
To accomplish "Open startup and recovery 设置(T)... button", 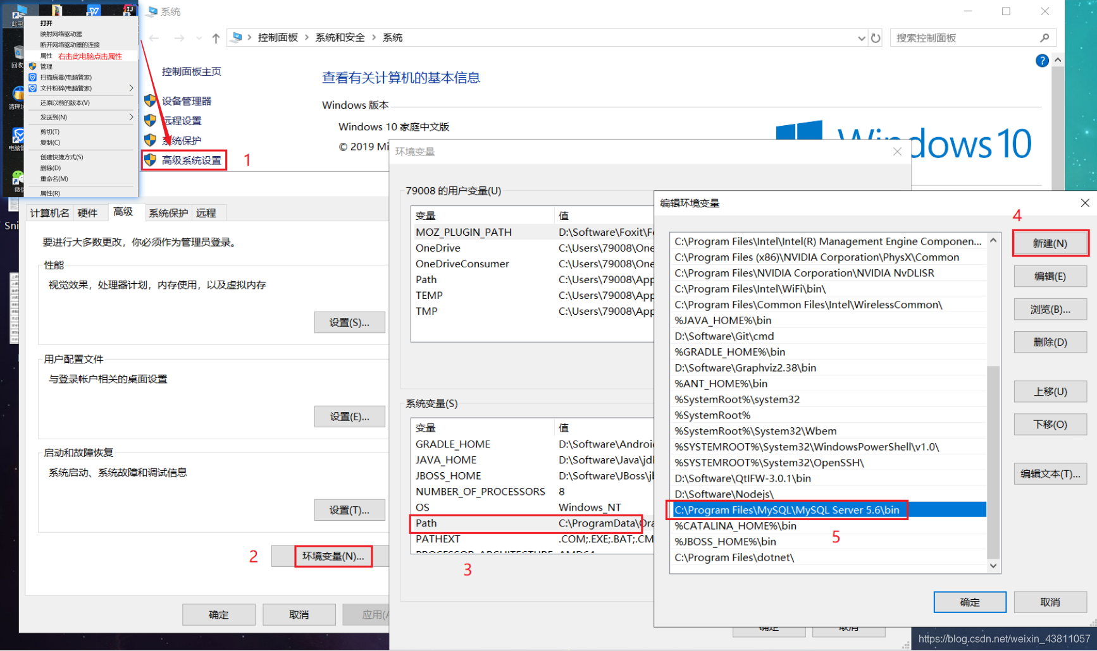I will 349,510.
